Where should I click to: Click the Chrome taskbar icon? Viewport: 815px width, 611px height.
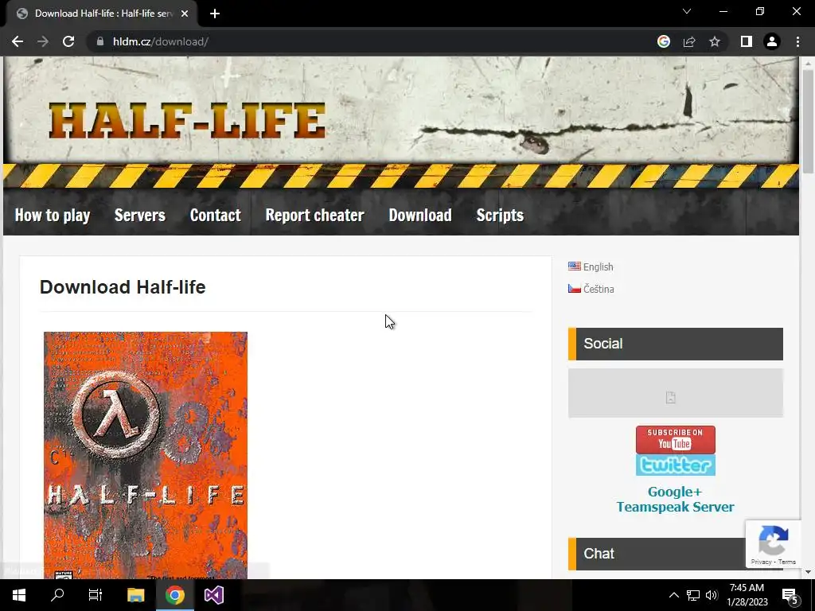pos(175,595)
